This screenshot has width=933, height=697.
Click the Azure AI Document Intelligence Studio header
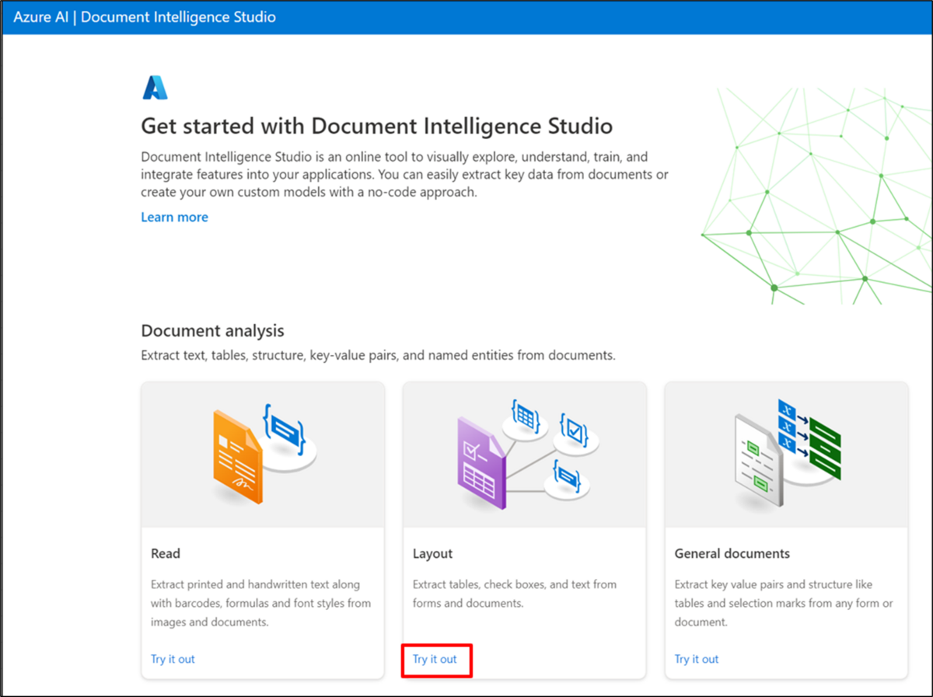142,16
